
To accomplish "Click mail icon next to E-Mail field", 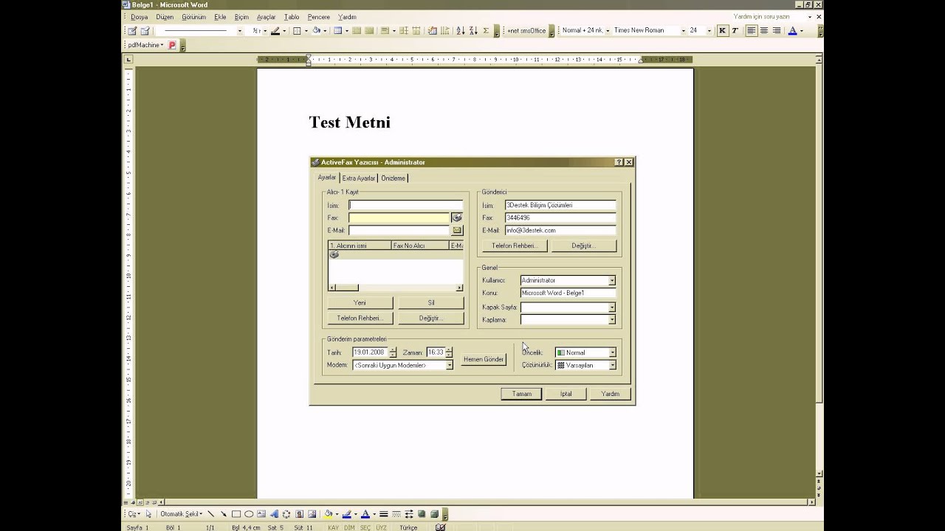I will [457, 230].
